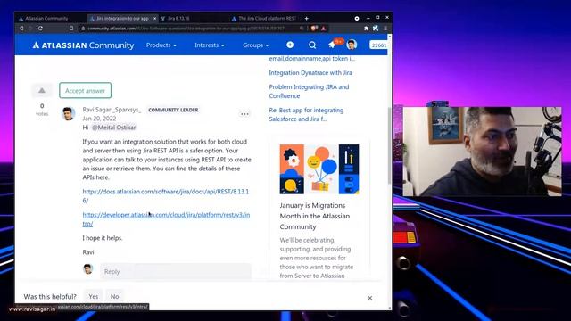
Task: Click the browser address bar URL
Action: pyautogui.click(x=186, y=28)
